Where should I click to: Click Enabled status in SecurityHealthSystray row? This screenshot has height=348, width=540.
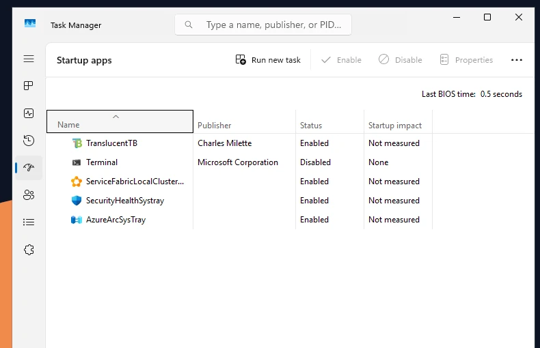point(314,201)
